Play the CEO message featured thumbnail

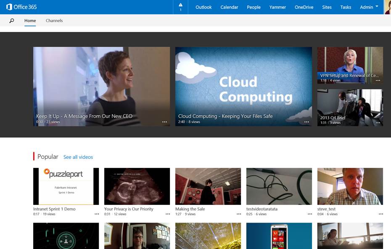(x=101, y=86)
